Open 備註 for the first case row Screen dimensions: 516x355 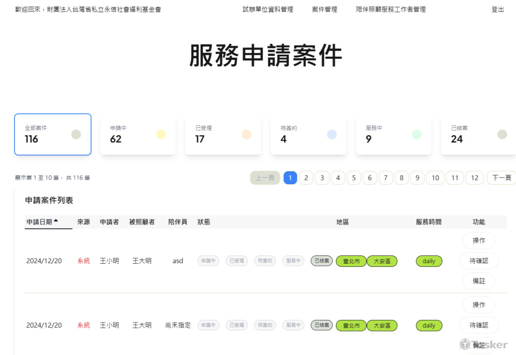point(478,281)
